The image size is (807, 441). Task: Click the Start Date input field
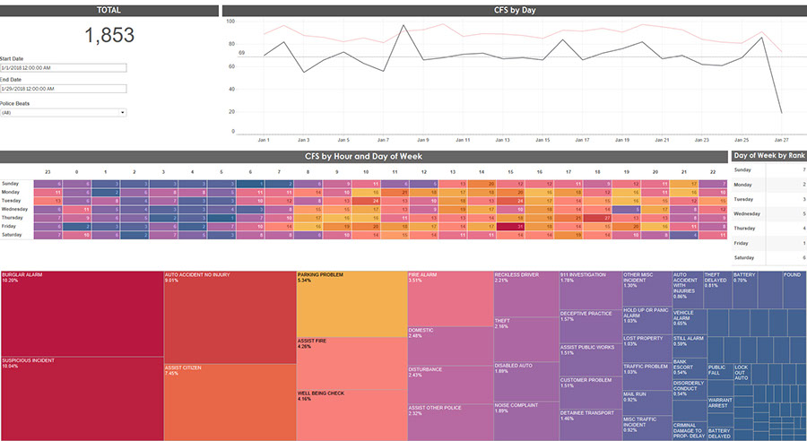pyautogui.click(x=63, y=67)
